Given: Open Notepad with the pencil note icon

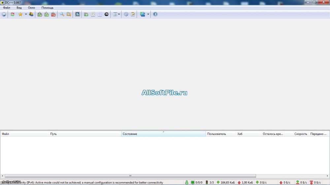Looking at the screenshot, I should coord(133,14).
